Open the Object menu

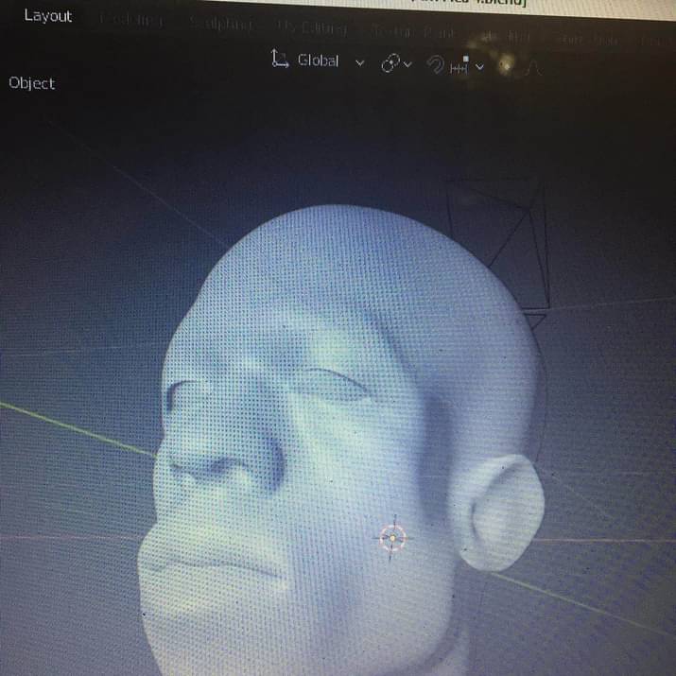tap(32, 83)
